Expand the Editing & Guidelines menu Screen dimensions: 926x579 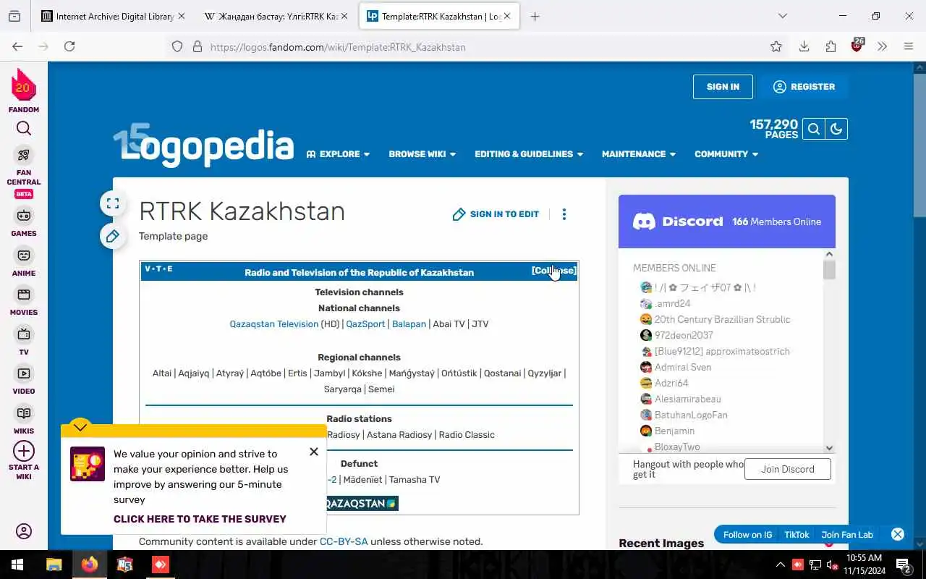[529, 154]
